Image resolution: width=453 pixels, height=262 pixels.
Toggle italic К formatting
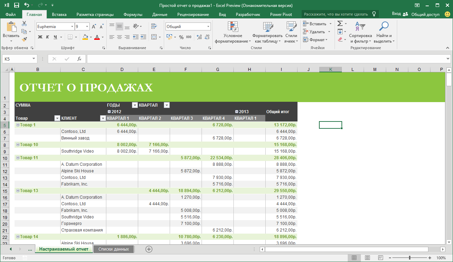tap(47, 37)
